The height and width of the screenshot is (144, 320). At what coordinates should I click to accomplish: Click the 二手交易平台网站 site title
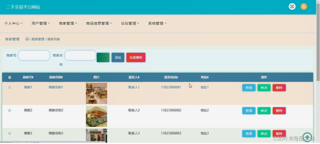click(23, 7)
